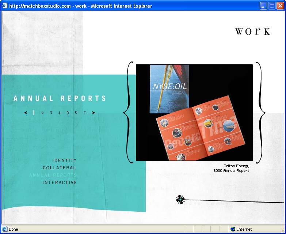Viewport: 286px width, 234px height.
Task: Jump to page 3 in the pager
Action: click(x=51, y=113)
